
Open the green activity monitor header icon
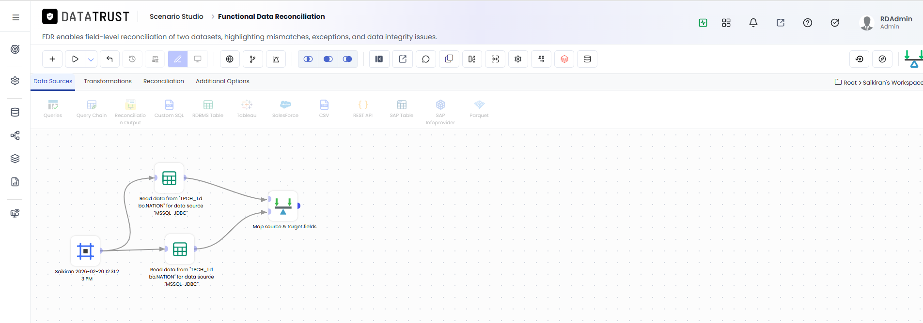click(x=703, y=23)
